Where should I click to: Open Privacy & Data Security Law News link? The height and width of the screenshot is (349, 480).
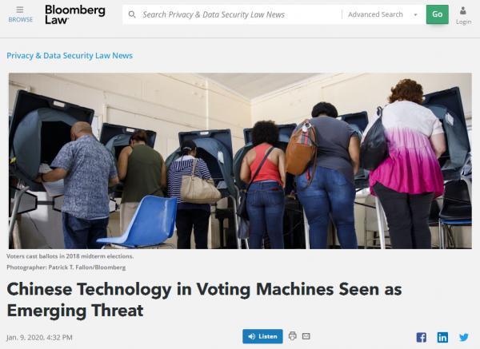(70, 56)
